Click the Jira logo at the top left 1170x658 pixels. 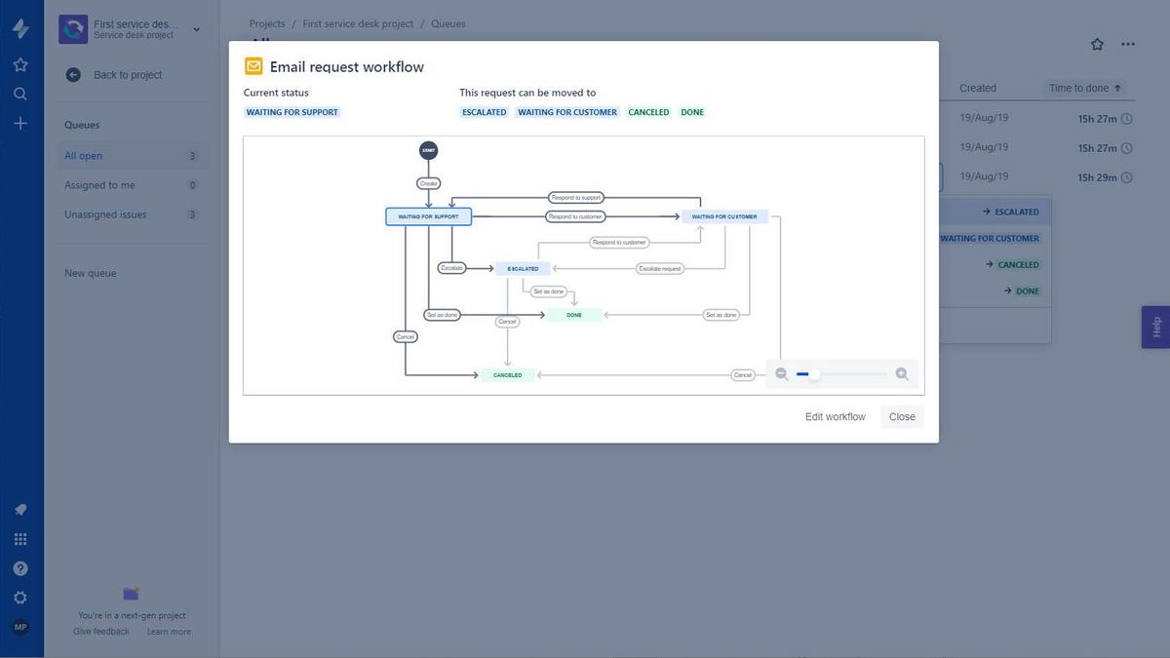point(20,28)
